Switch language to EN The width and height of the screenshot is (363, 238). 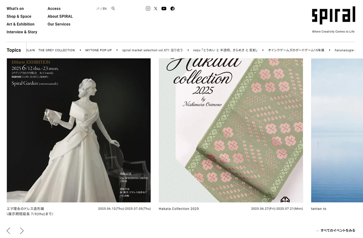pos(105,9)
